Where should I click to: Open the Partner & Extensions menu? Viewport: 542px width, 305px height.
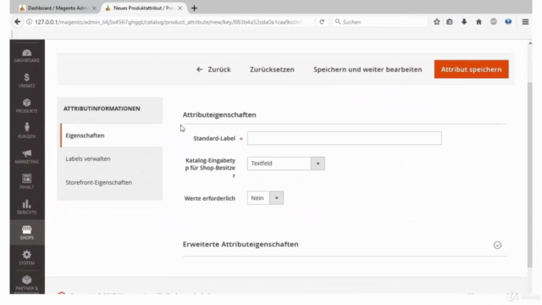click(26, 284)
